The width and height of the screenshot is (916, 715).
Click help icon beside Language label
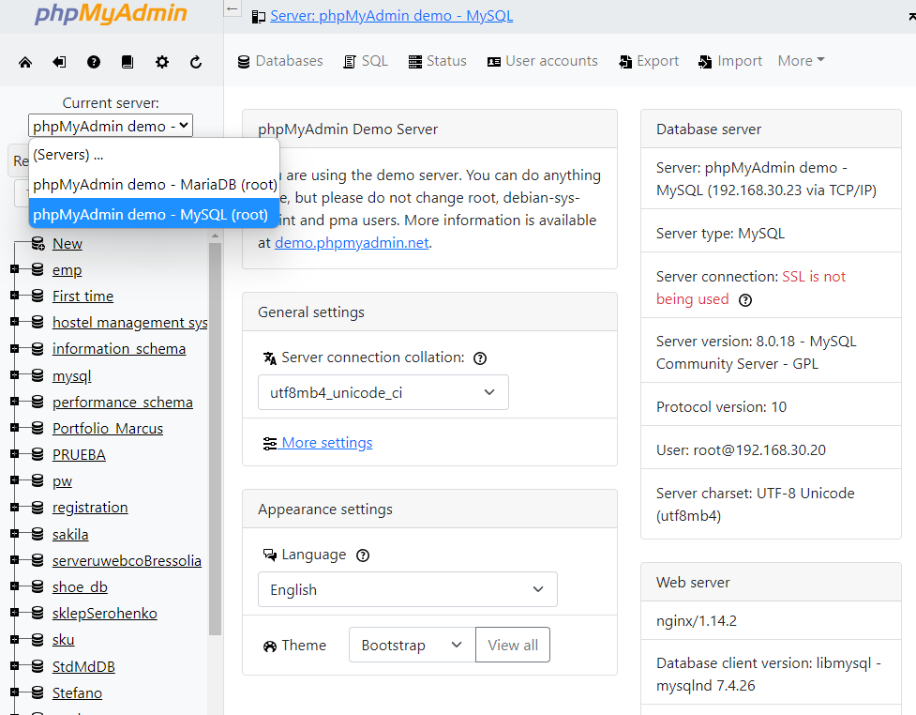point(363,555)
